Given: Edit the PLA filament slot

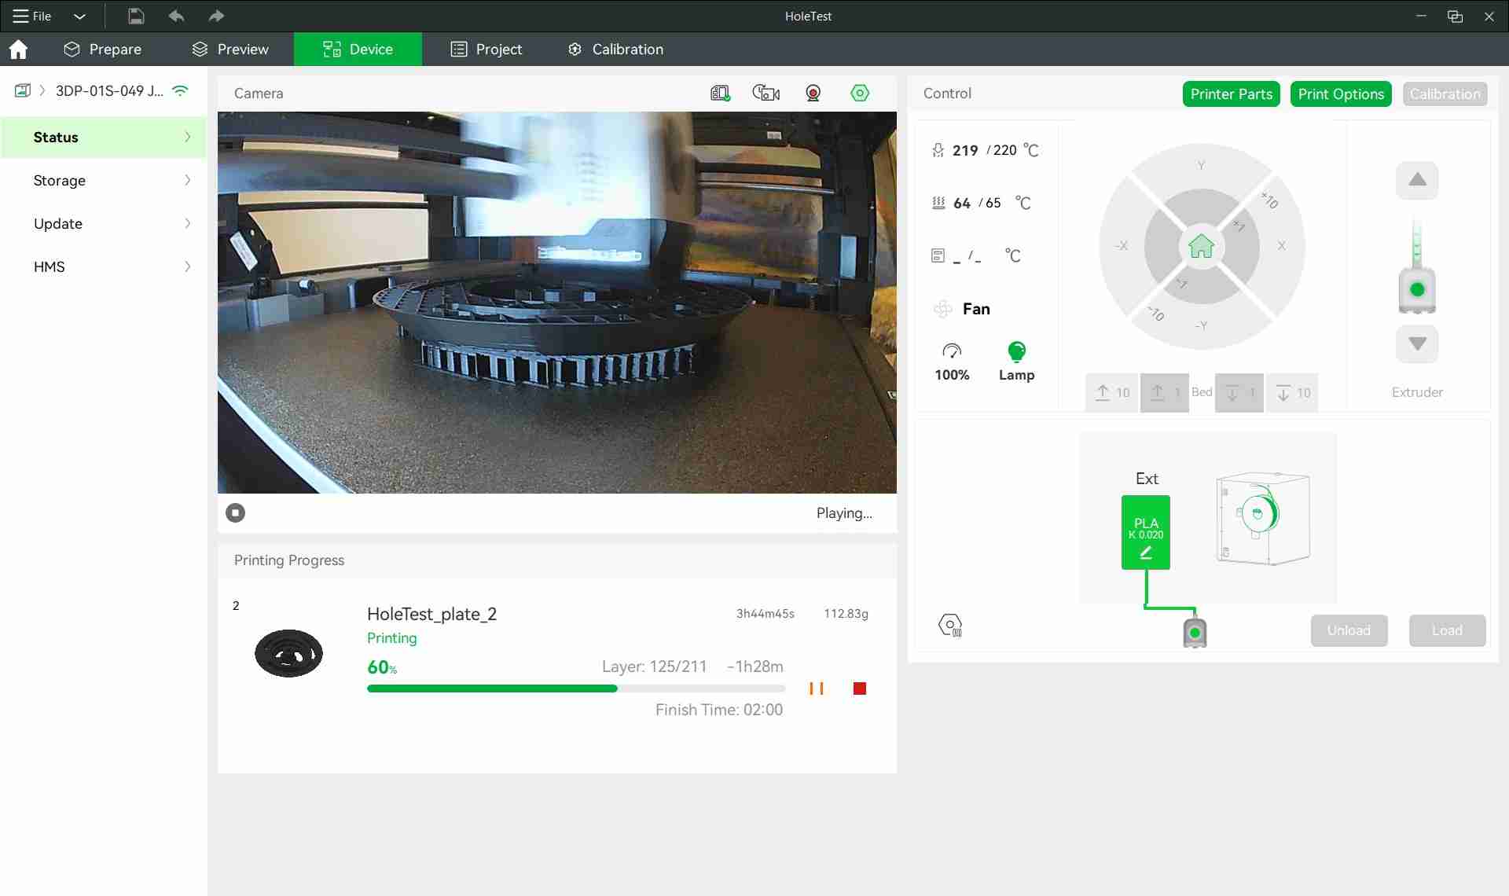Looking at the screenshot, I should click(1146, 532).
